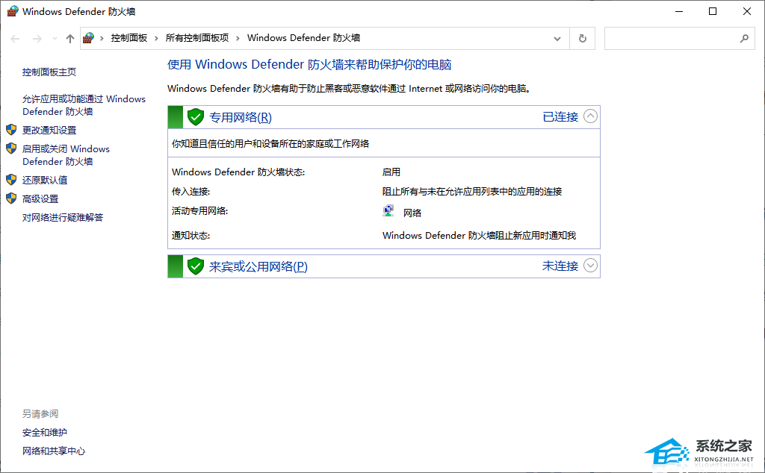The width and height of the screenshot is (765, 473).
Task: Open 还原默认值 link
Action: pos(45,181)
